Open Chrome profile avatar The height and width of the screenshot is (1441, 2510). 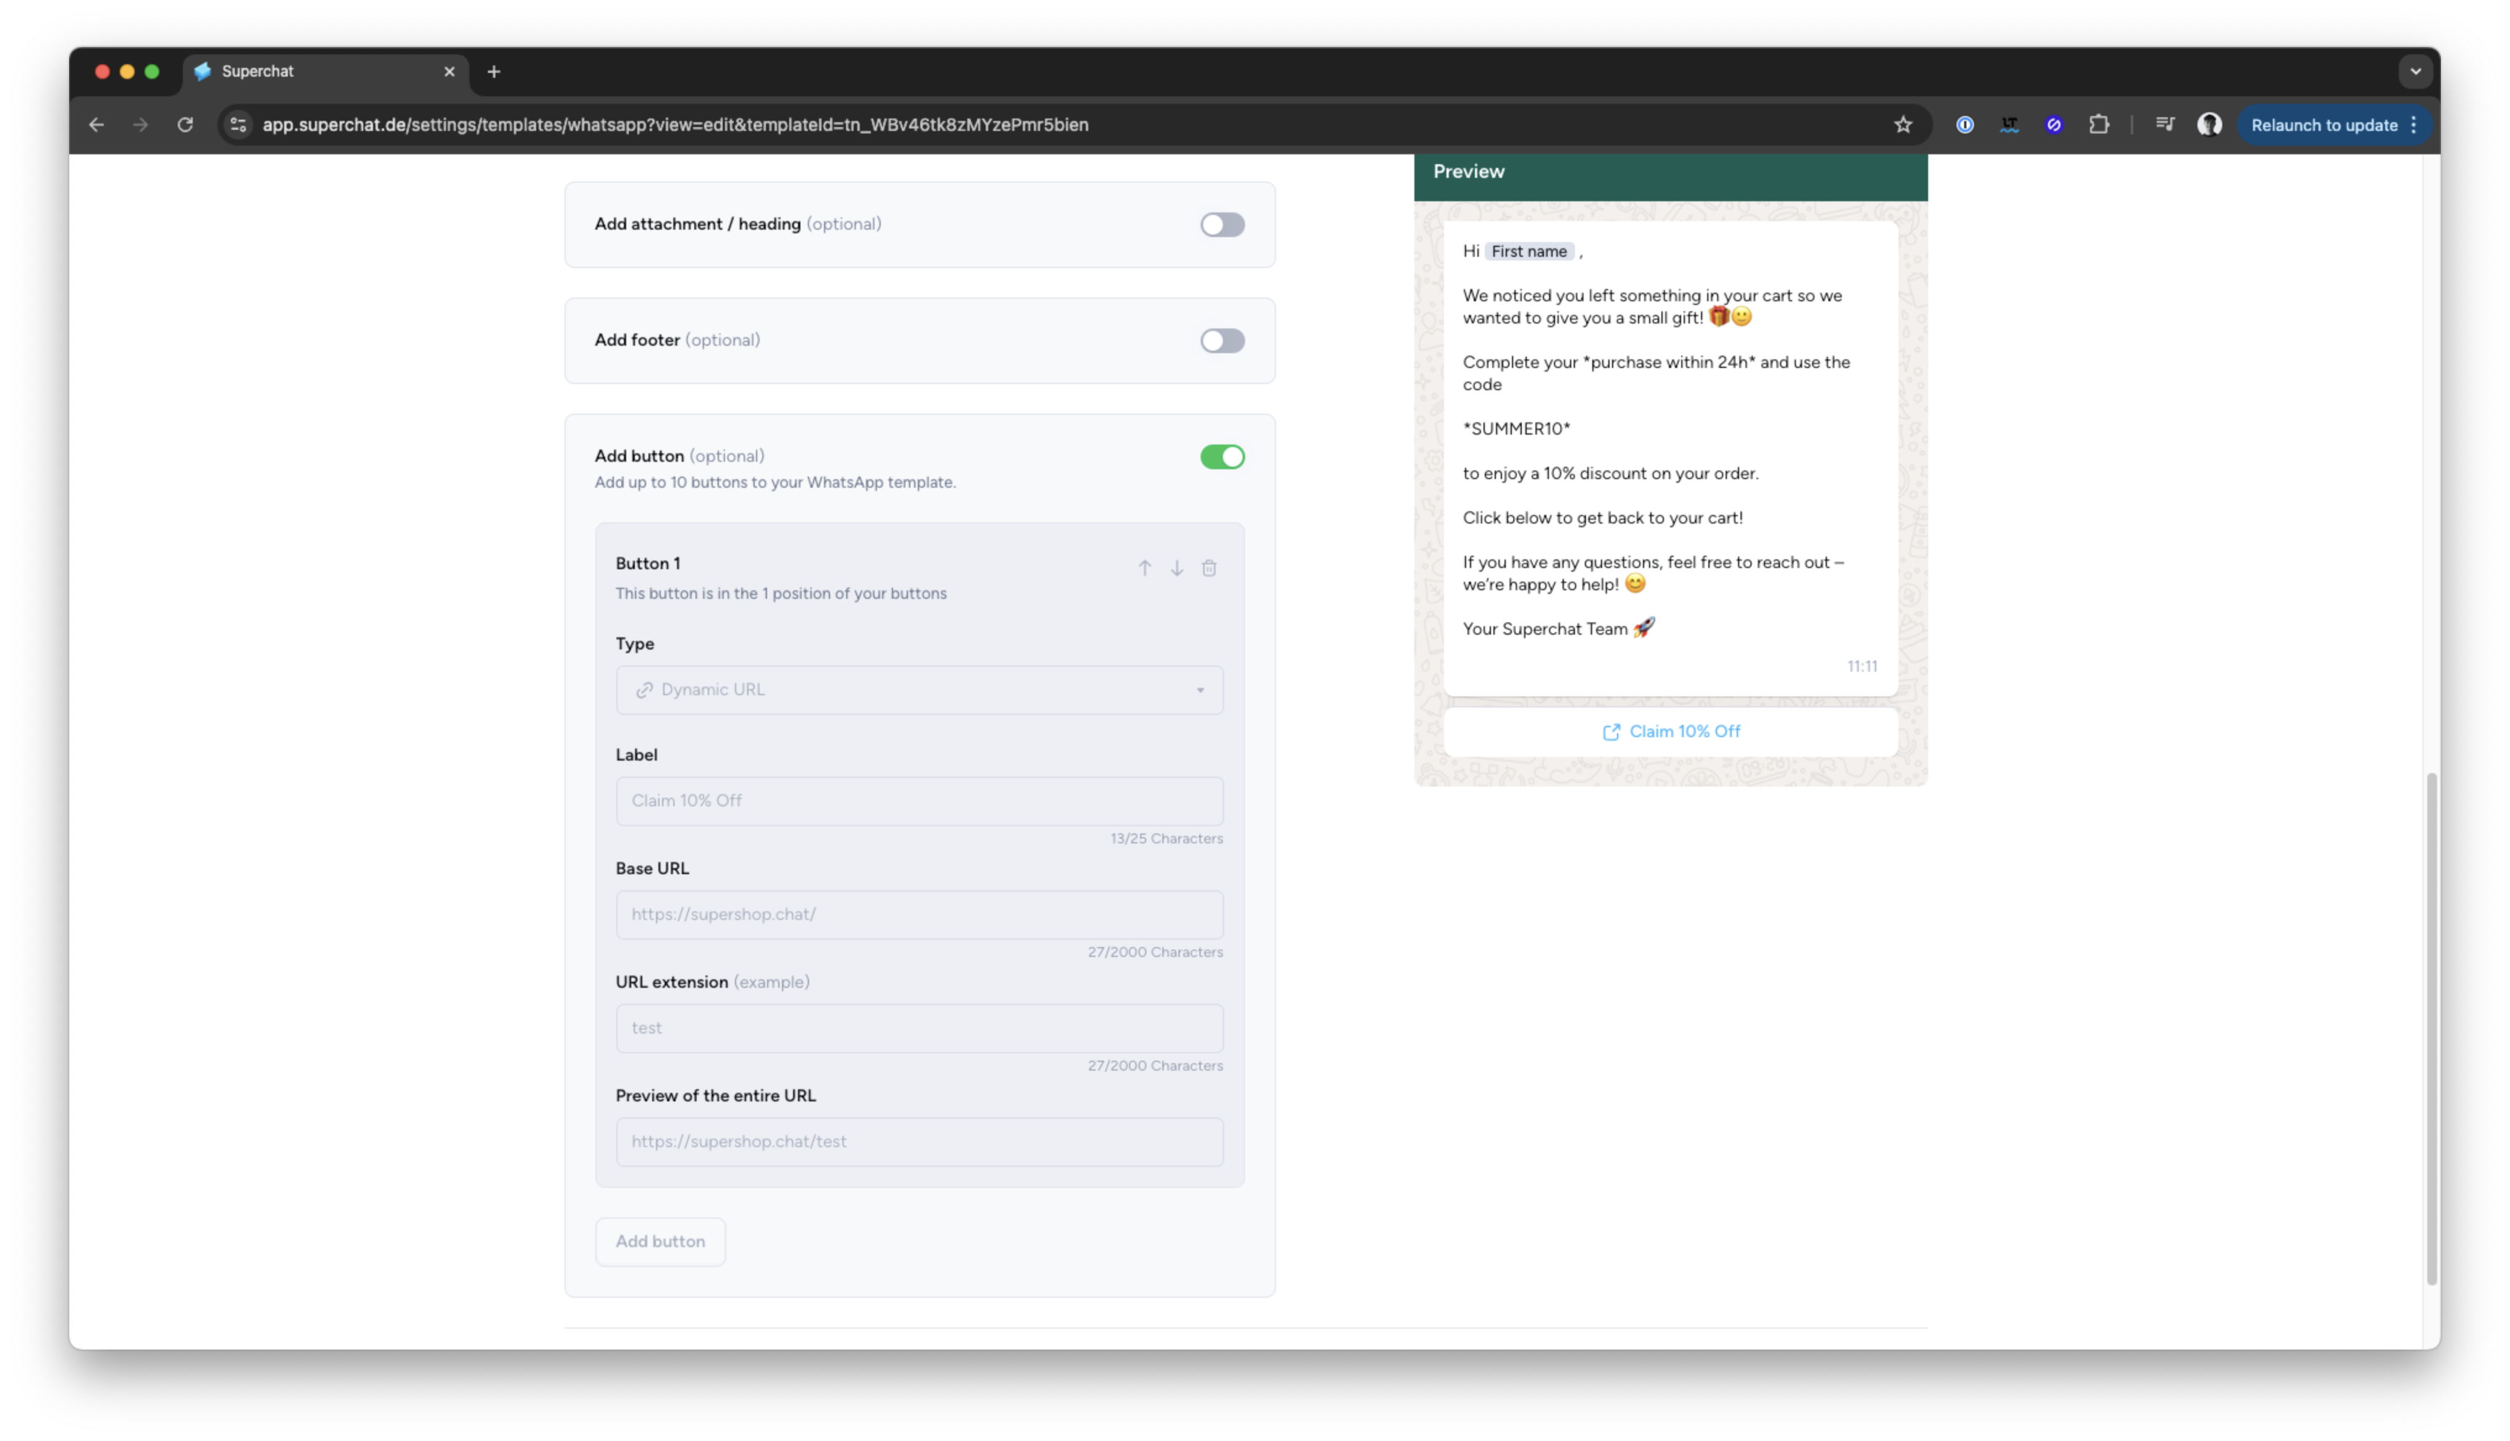pos(2209,125)
